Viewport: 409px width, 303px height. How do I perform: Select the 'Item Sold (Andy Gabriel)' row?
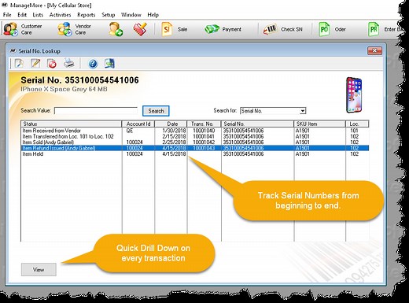(195, 142)
